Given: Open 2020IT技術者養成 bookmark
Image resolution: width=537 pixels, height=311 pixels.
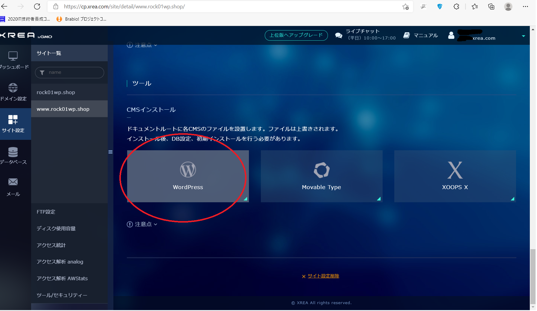Looking at the screenshot, I should [x=25, y=19].
